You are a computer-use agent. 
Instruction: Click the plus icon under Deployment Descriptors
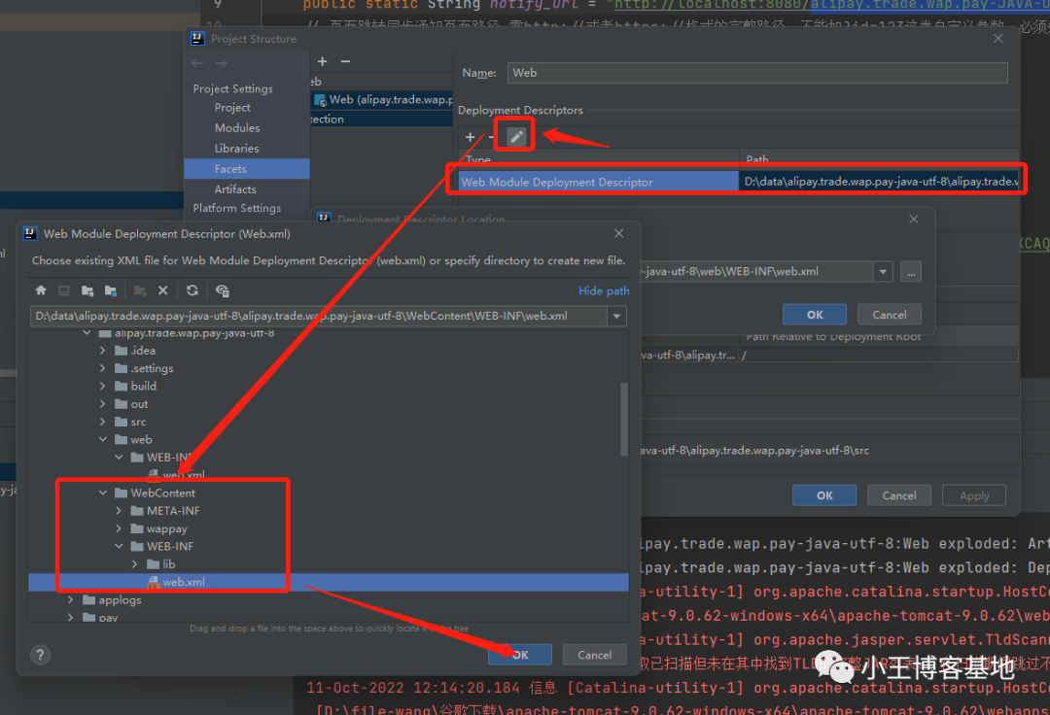coord(471,138)
